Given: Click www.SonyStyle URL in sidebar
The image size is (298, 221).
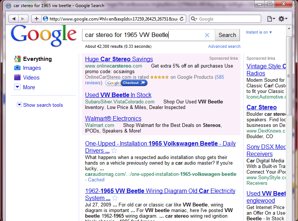Looking at the screenshot, I should coord(266,177).
